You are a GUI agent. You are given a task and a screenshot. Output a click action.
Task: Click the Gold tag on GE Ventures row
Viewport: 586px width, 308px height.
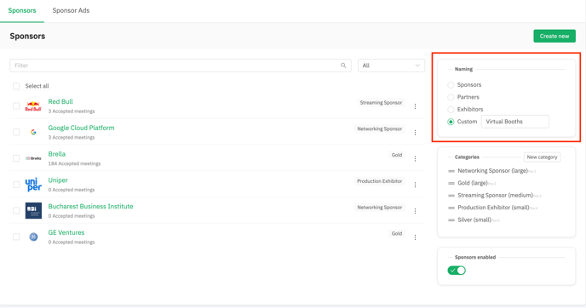coord(397,233)
